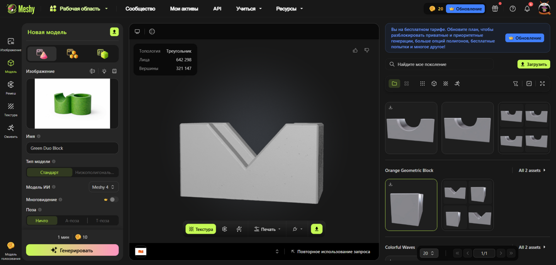The image size is (556, 265).
Task: Open the Ремеш tool in sidebar
Action: pyautogui.click(x=11, y=87)
